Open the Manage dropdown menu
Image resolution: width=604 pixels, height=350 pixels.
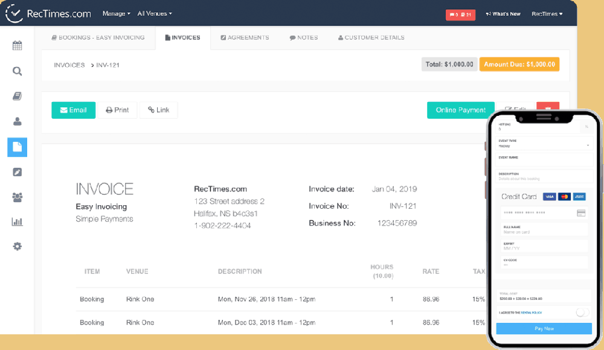pos(115,13)
